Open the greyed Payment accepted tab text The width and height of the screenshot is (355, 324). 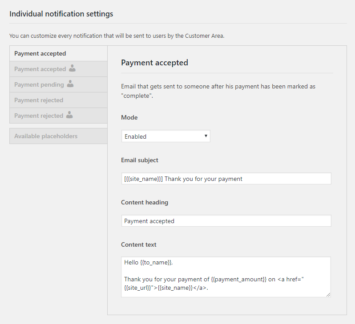point(40,69)
